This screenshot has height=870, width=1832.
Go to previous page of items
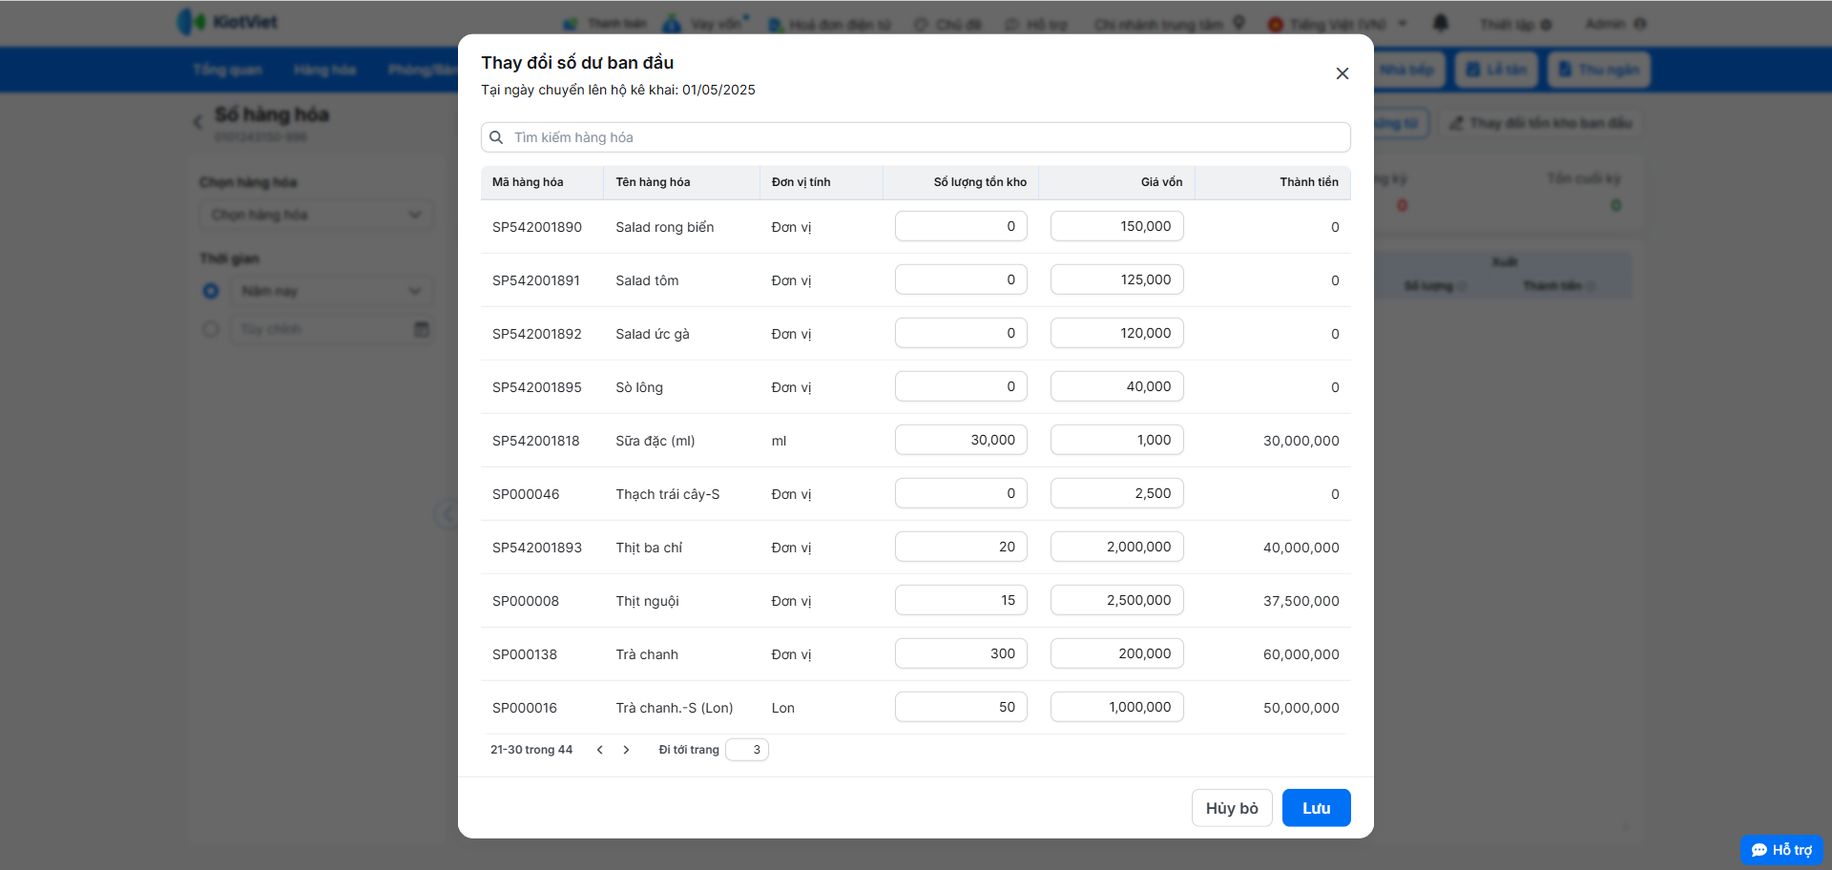coord(600,750)
